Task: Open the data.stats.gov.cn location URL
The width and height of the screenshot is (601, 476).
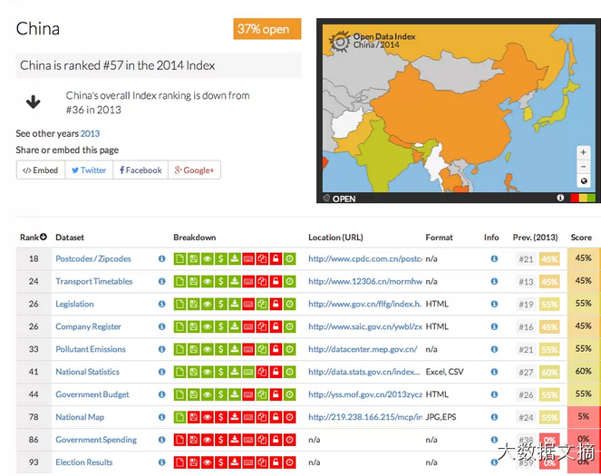Action: (x=364, y=372)
